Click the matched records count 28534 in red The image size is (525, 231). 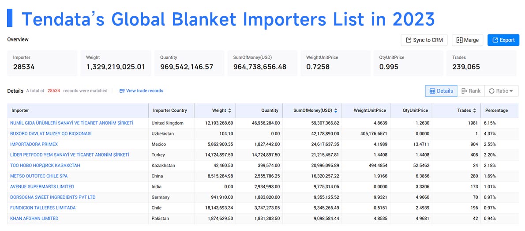(53, 91)
